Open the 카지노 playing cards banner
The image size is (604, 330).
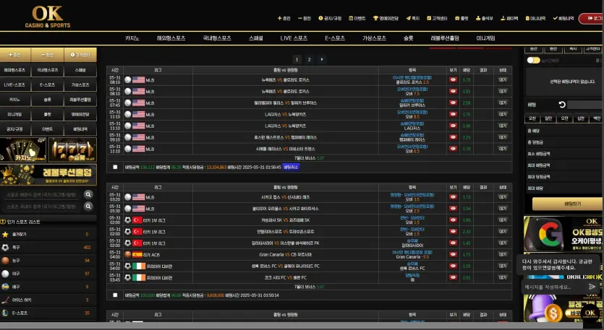tap(23, 149)
